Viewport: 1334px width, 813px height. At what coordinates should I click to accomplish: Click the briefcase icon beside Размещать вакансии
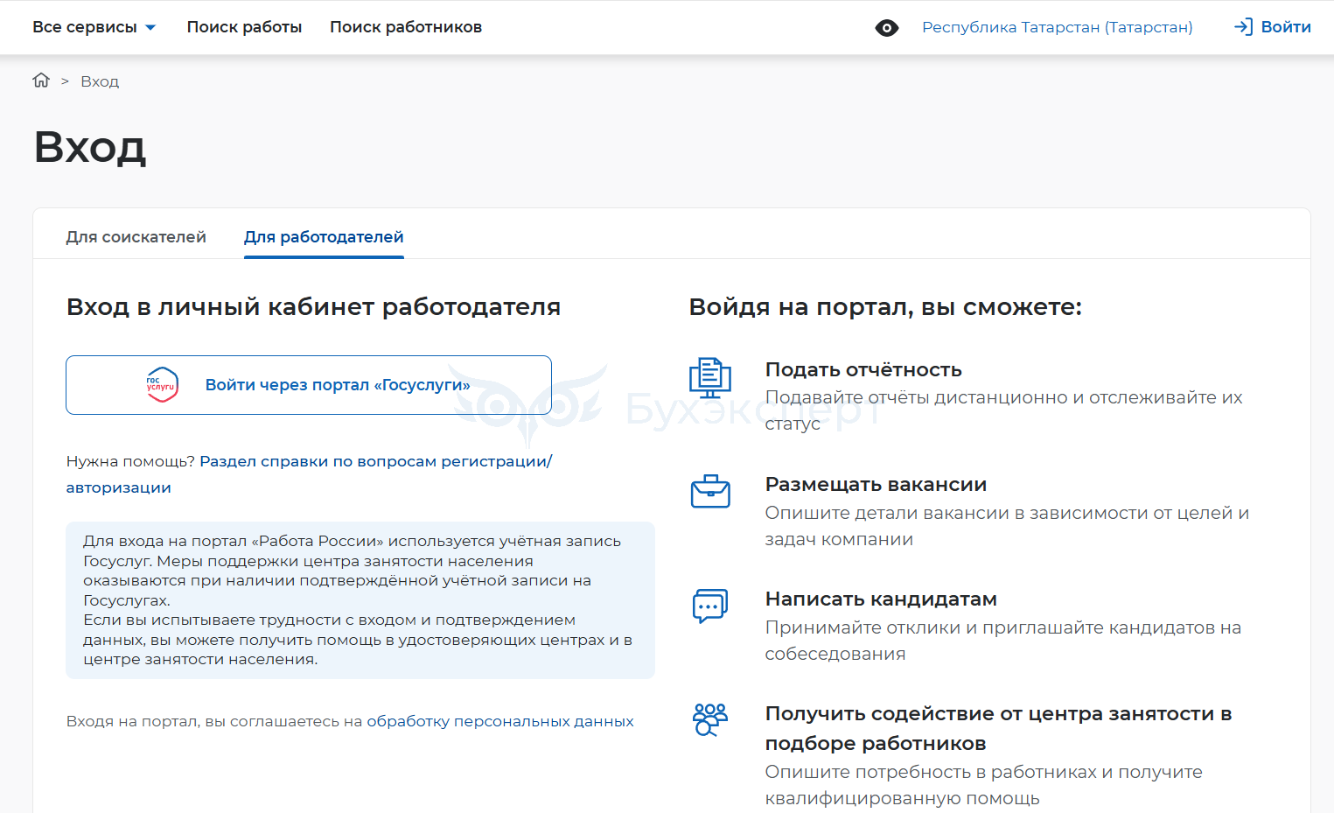710,491
